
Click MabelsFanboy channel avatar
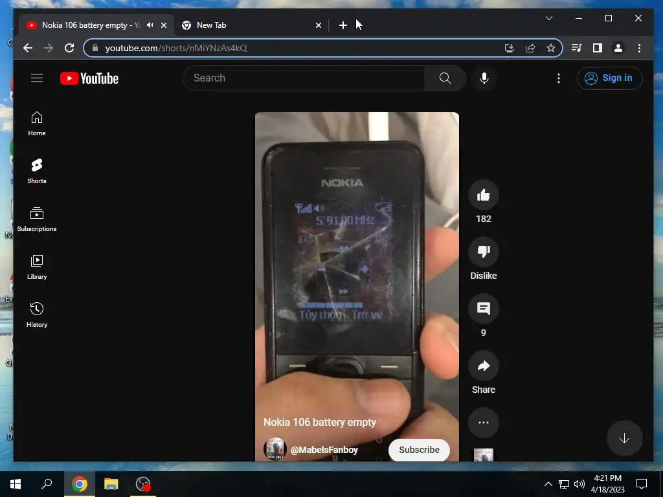(275, 449)
